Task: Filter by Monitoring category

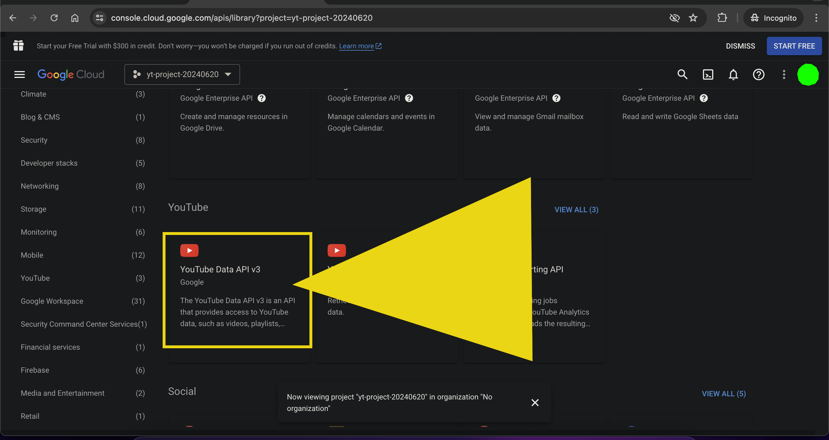Action: 83,232
